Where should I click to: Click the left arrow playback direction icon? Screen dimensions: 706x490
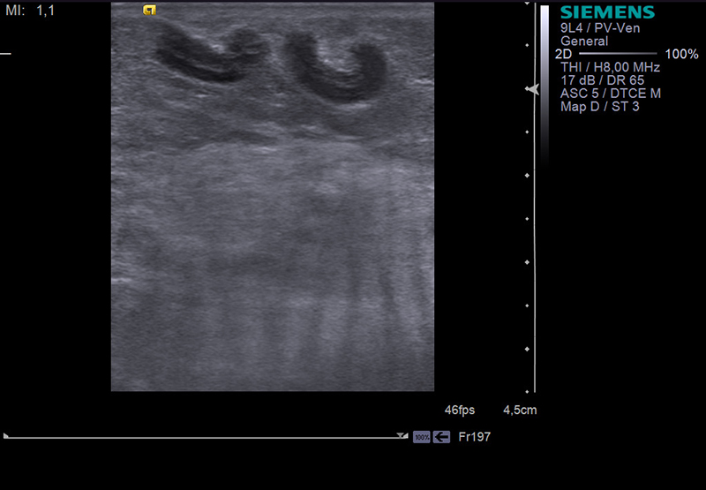(x=442, y=437)
